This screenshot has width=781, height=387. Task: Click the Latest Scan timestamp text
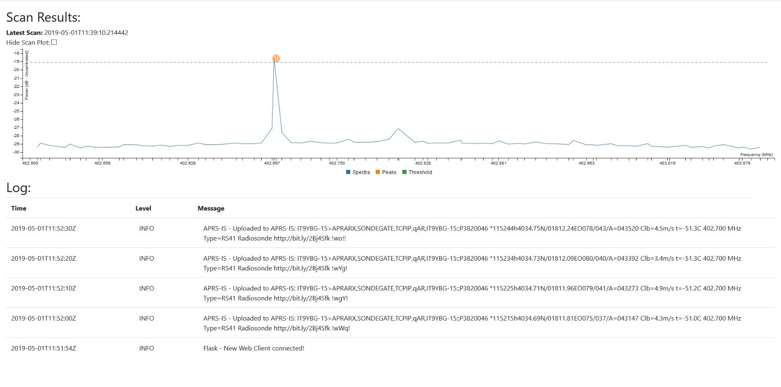click(86, 33)
